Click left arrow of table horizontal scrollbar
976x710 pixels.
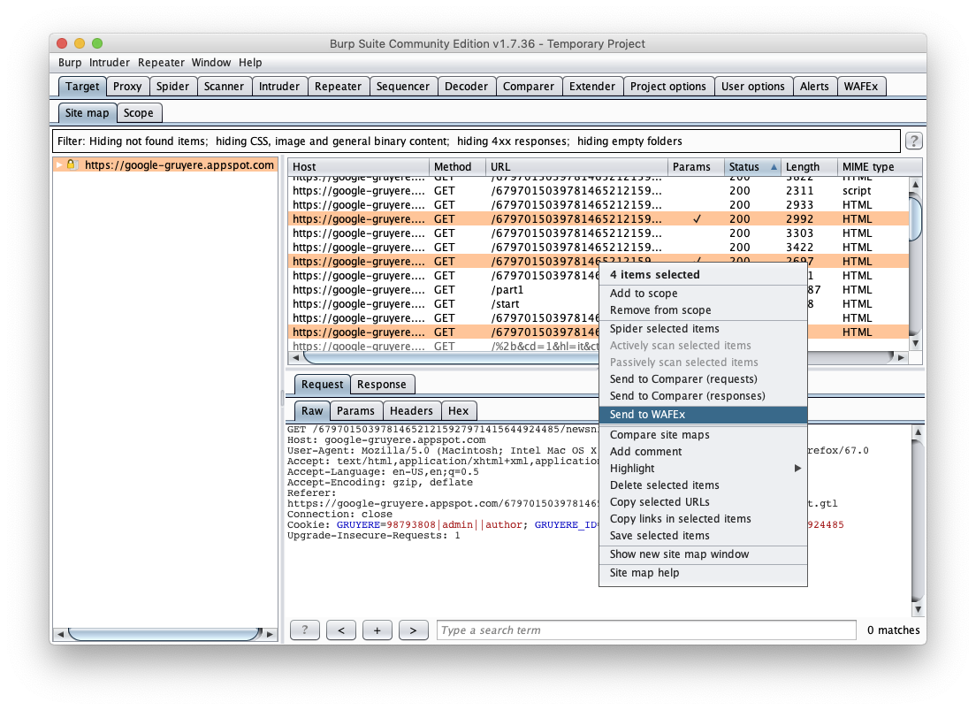(295, 357)
